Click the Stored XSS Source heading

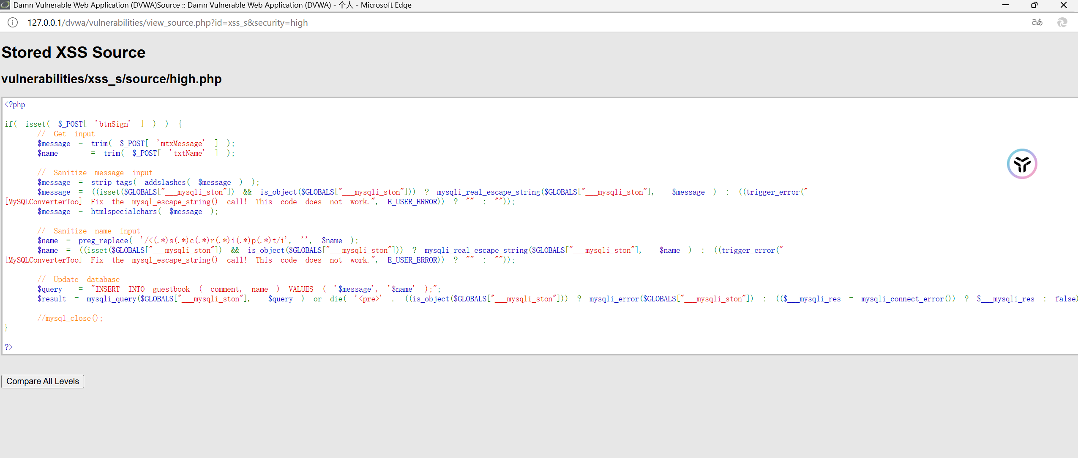[x=74, y=52]
